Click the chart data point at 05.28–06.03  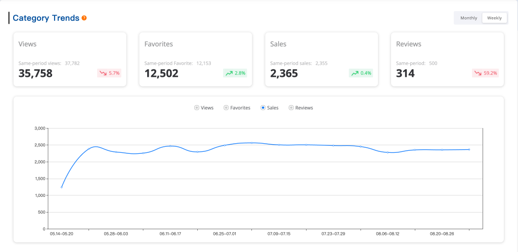(116, 152)
